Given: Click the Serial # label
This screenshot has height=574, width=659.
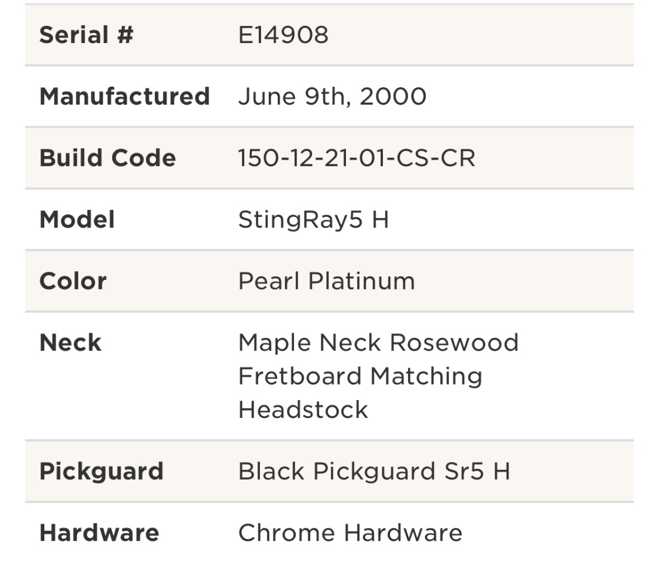Looking at the screenshot, I should pos(86,35).
